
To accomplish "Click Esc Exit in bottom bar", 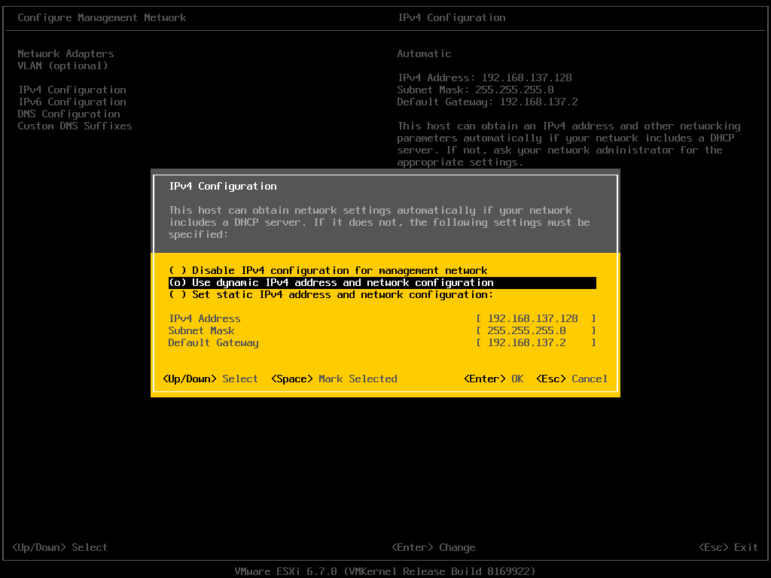I will pyautogui.click(x=728, y=548).
